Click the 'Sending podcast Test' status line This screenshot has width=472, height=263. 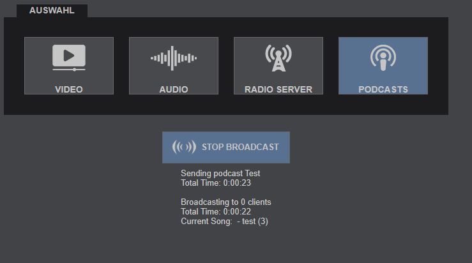pyautogui.click(x=220, y=174)
